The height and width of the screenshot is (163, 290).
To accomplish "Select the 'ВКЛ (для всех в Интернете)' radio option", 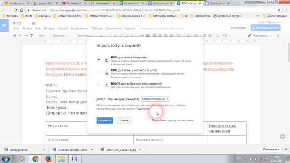I will [99, 60].
